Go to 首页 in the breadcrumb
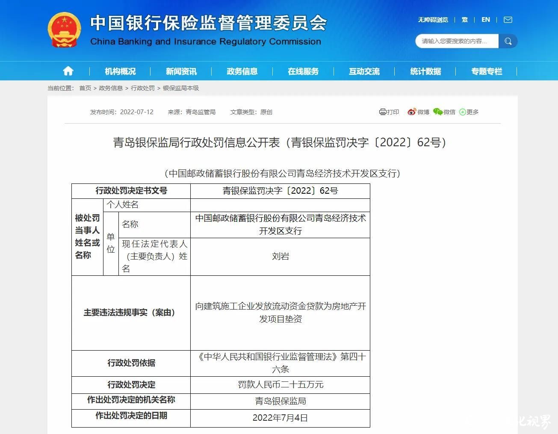 pyautogui.click(x=85, y=88)
